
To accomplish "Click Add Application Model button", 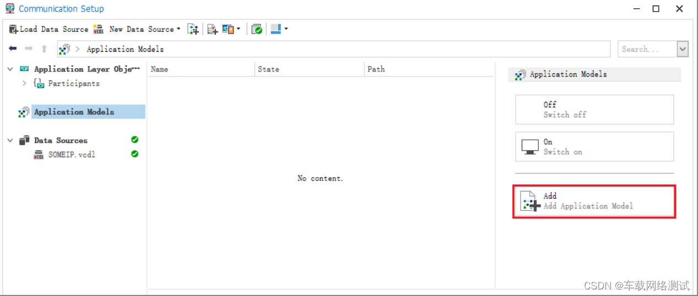I will (x=594, y=201).
